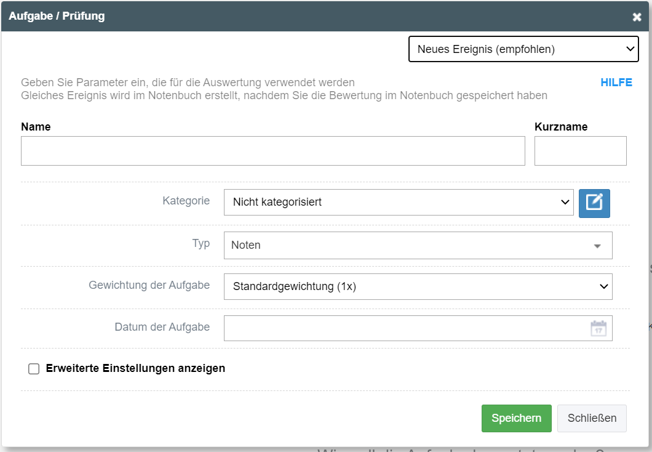Click inside the Name input field

pos(273,150)
